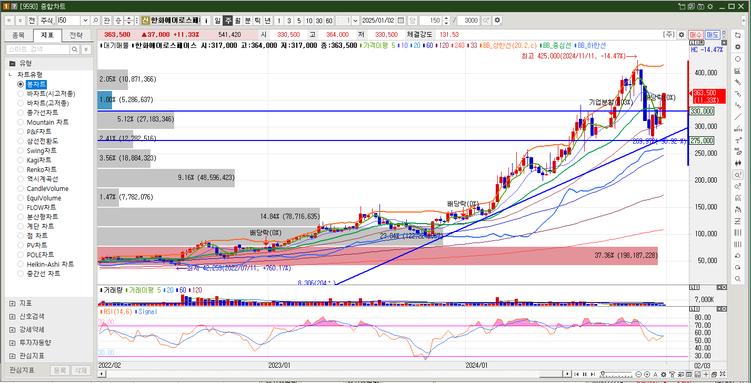Click the 관 watchlist button in toolbar
Screen dimensions: 751x383
pos(107,21)
